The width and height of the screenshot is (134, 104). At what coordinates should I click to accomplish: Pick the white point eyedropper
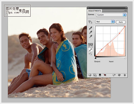(90, 36)
